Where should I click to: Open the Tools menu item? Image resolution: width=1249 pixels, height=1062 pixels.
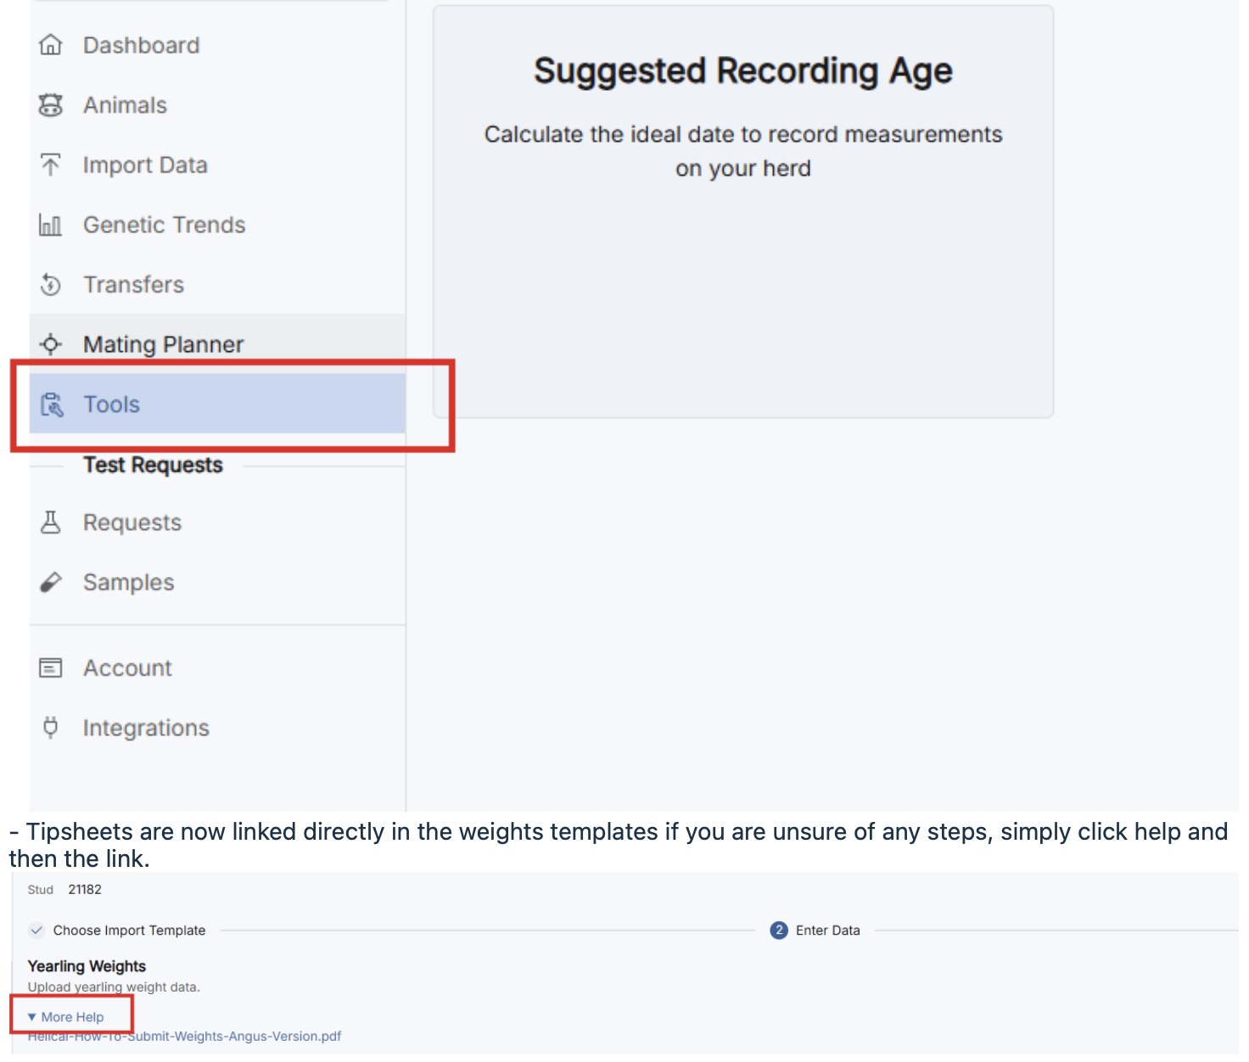point(112,405)
